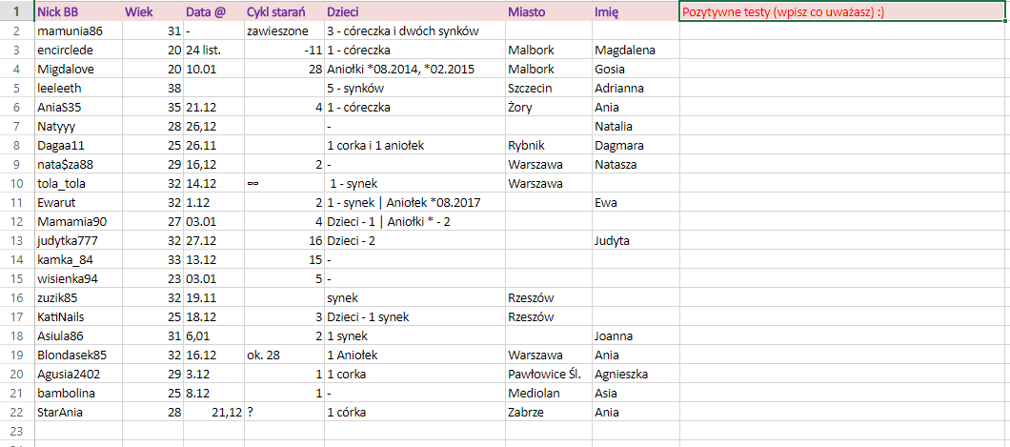Select the cell containing 'mamunia86'
This screenshot has width=1010, height=447.
click(78, 30)
